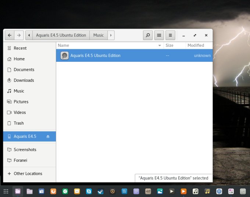Open the list view options button
The height and width of the screenshot is (197, 250).
point(159,35)
